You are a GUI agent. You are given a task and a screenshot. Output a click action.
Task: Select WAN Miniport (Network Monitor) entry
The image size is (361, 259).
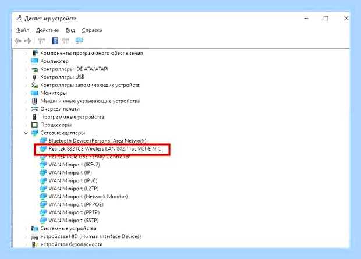coord(88,196)
